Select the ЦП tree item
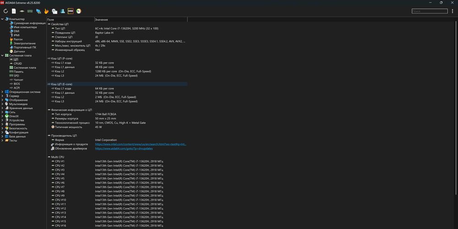The height and width of the screenshot is (229, 458). [x=16, y=59]
